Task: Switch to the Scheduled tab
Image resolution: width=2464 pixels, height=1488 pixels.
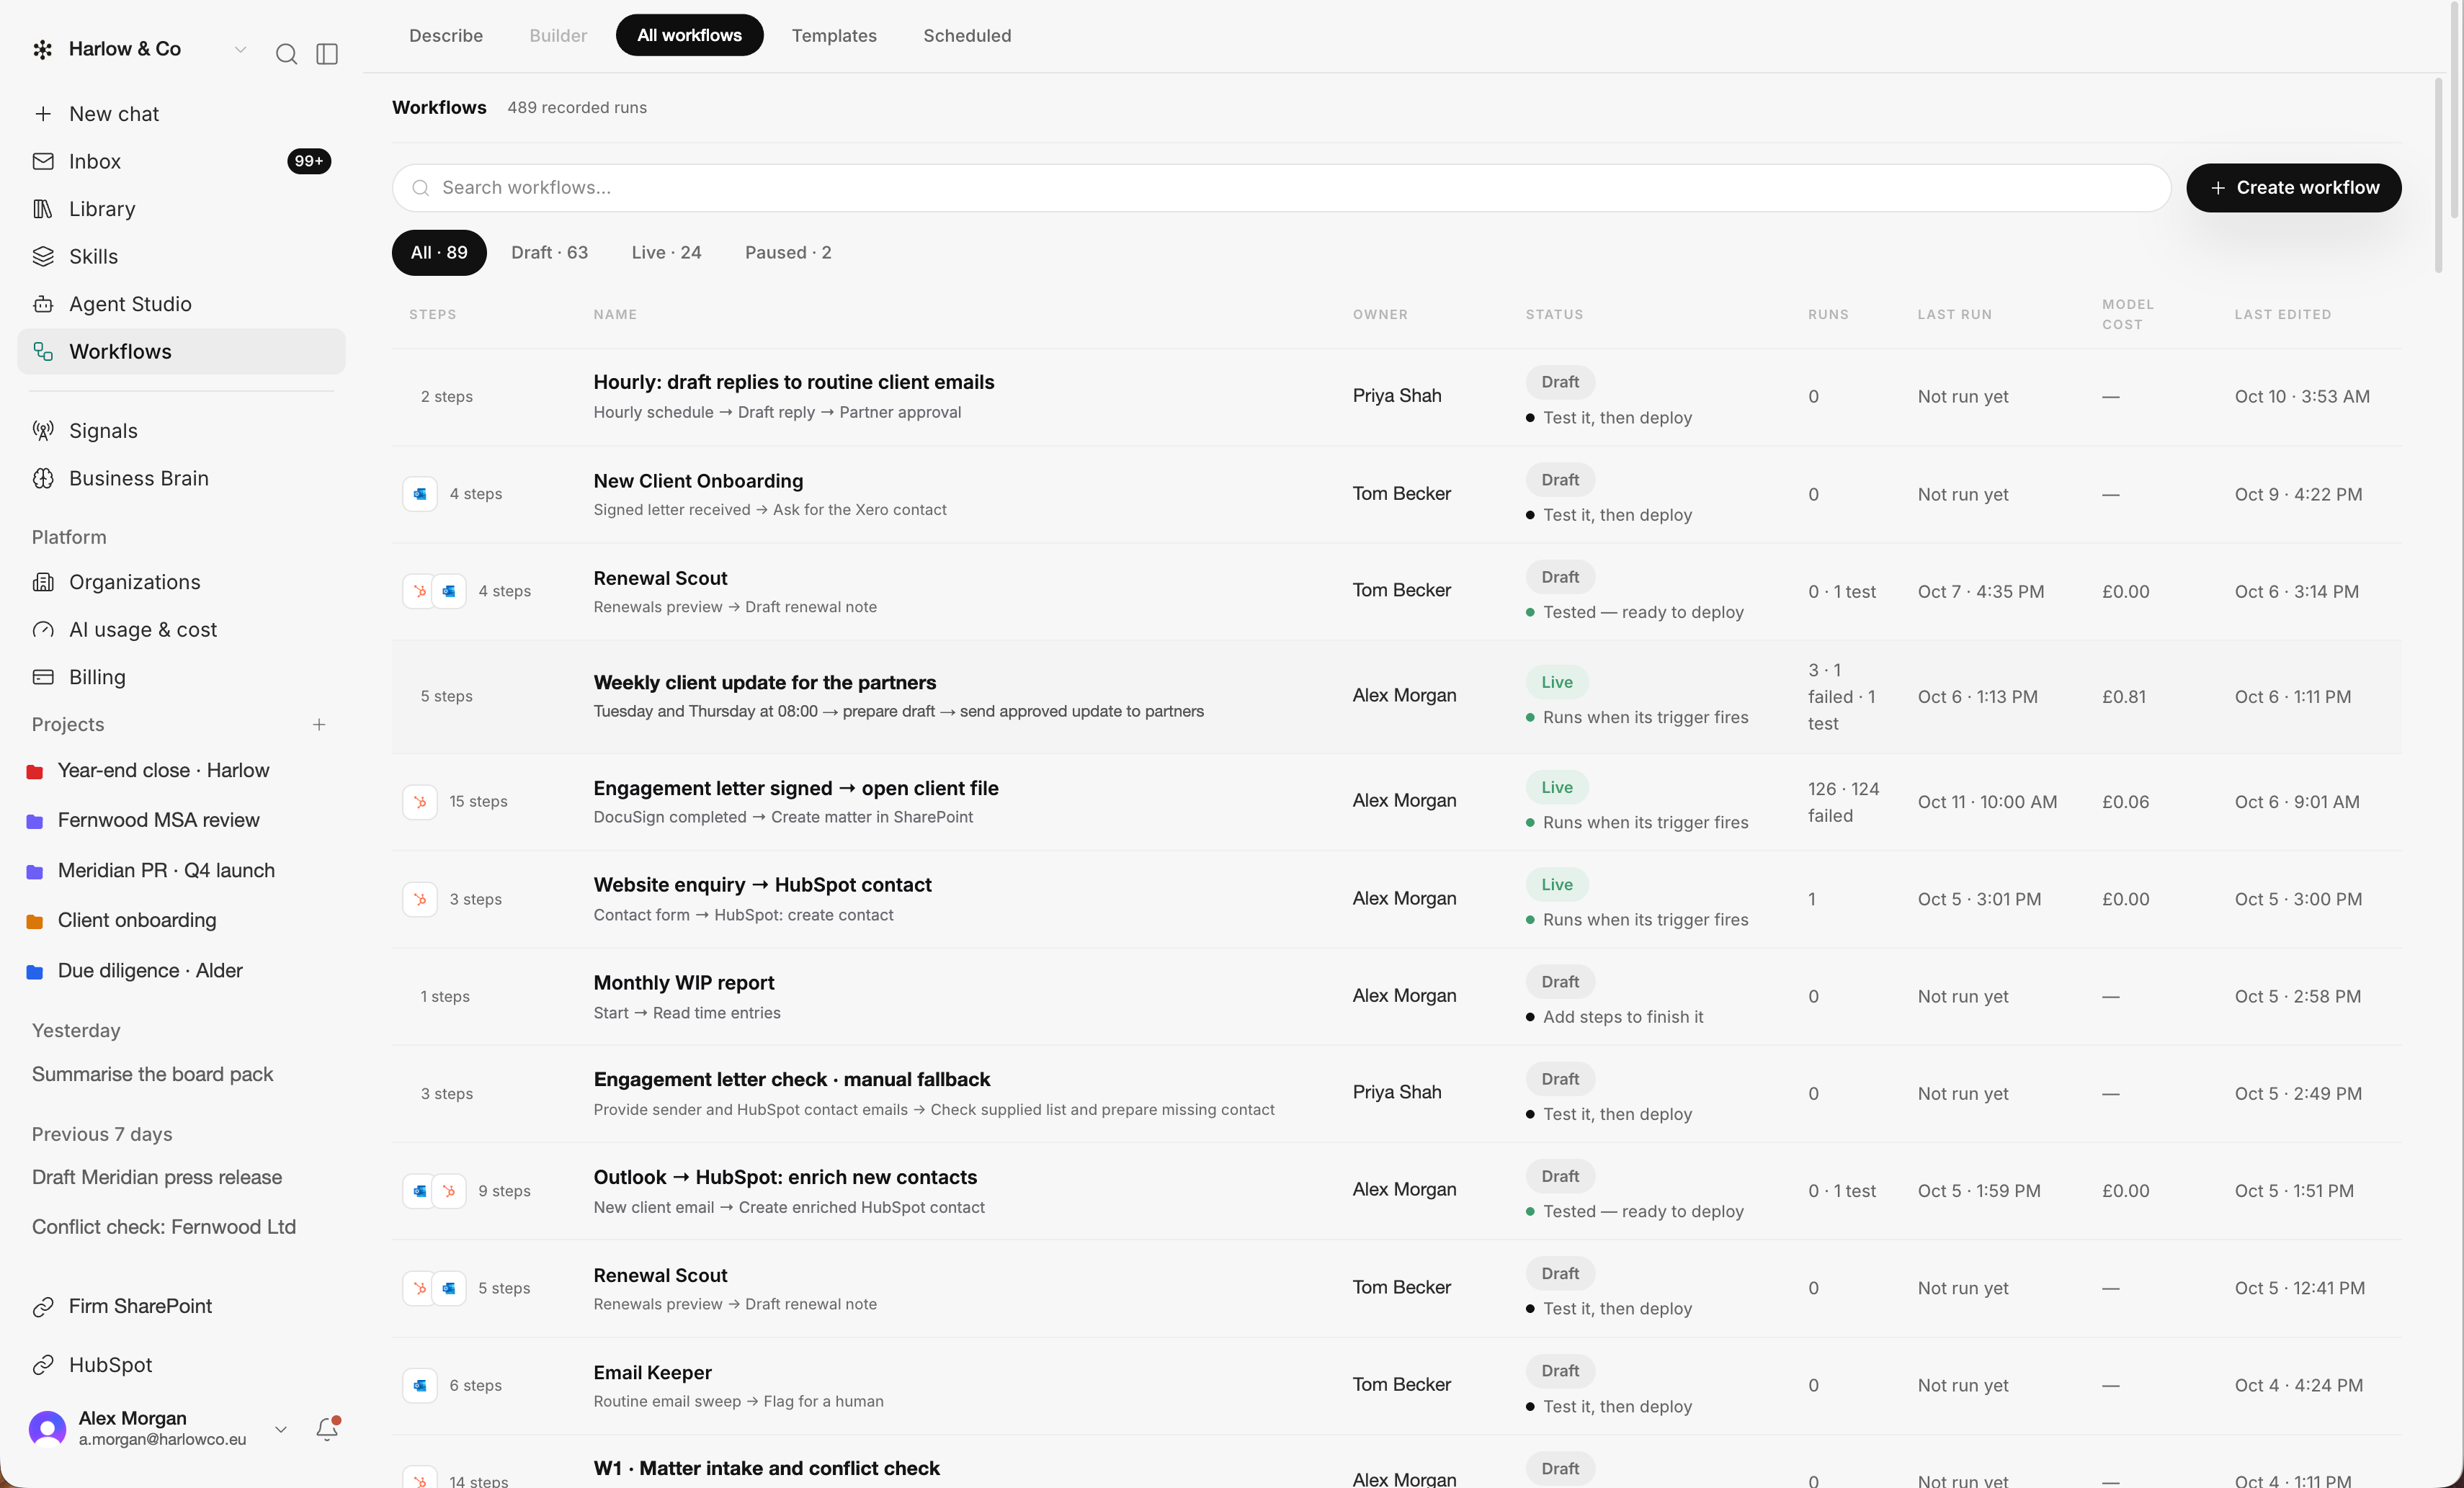Action: pyautogui.click(x=967, y=36)
